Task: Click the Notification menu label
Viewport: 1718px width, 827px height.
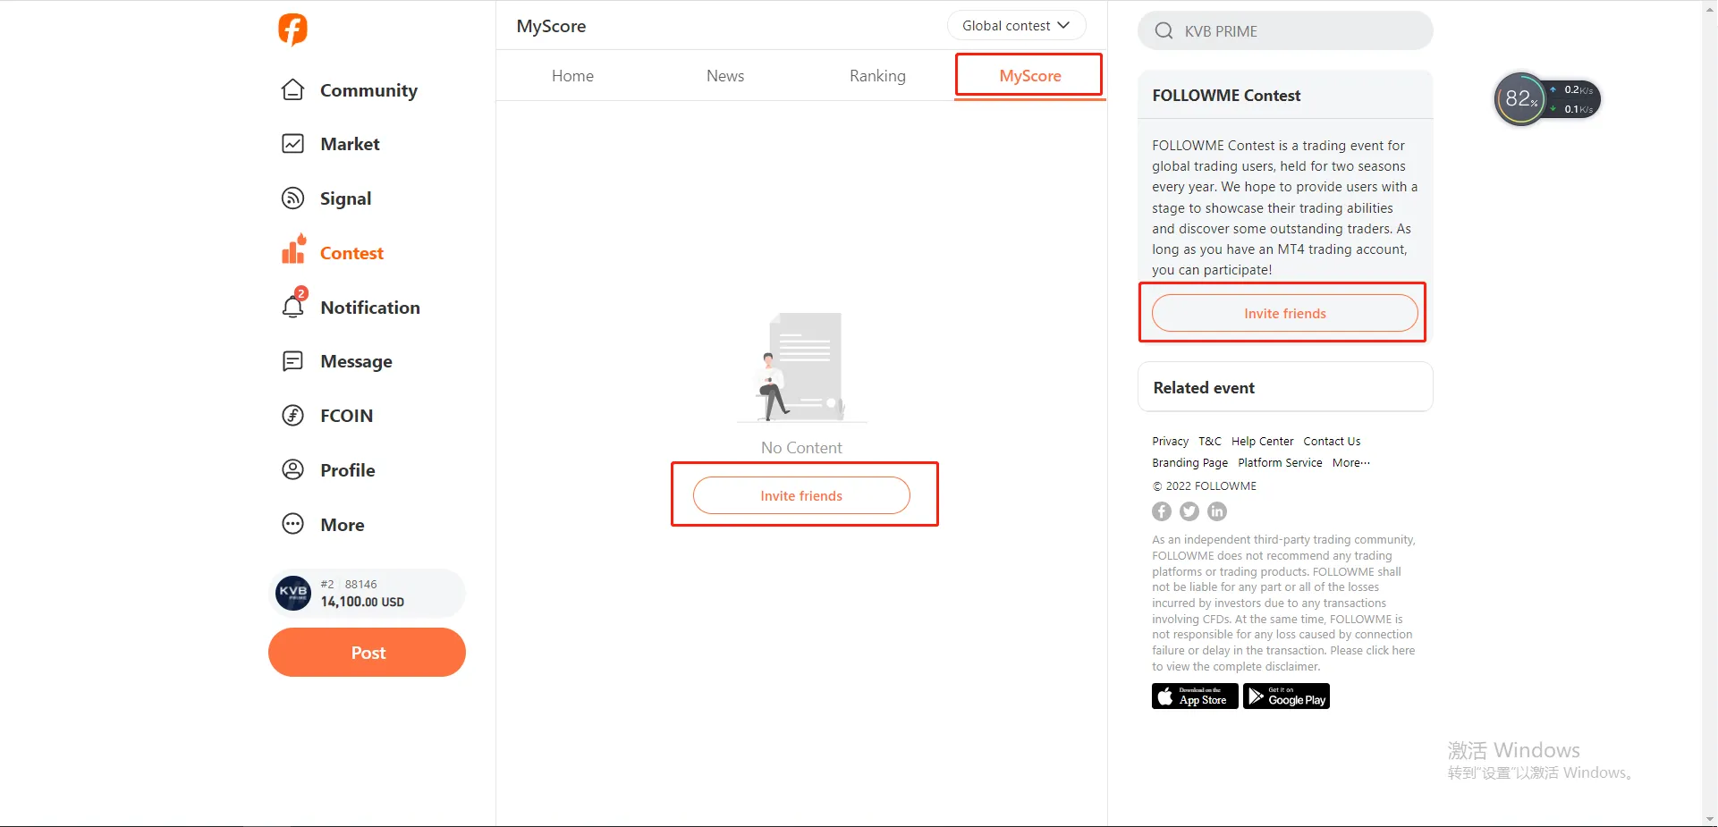Action: (370, 308)
